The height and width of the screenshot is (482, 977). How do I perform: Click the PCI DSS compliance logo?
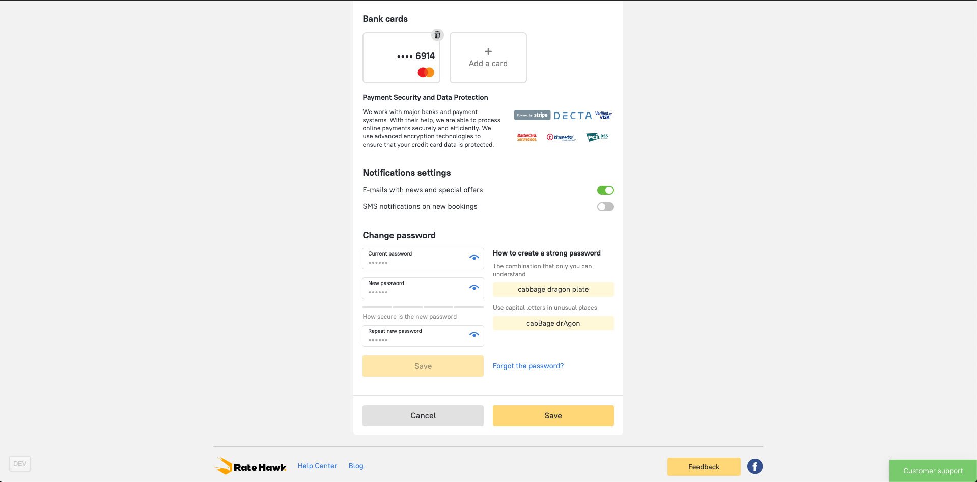click(x=597, y=137)
